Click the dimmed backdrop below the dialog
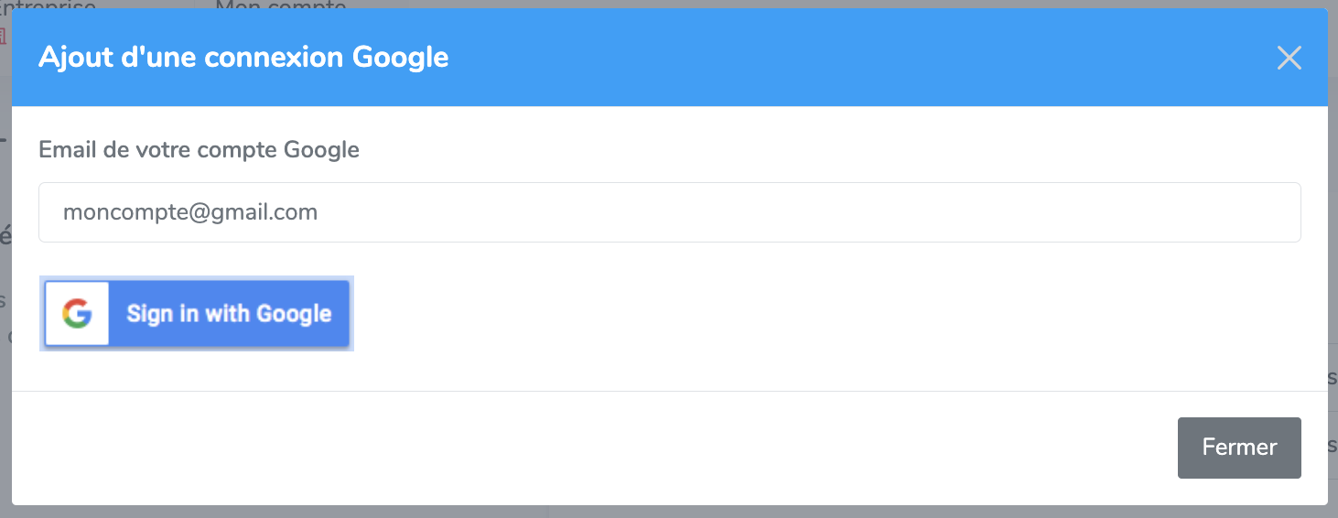This screenshot has width=1338, height=518. [x=669, y=512]
